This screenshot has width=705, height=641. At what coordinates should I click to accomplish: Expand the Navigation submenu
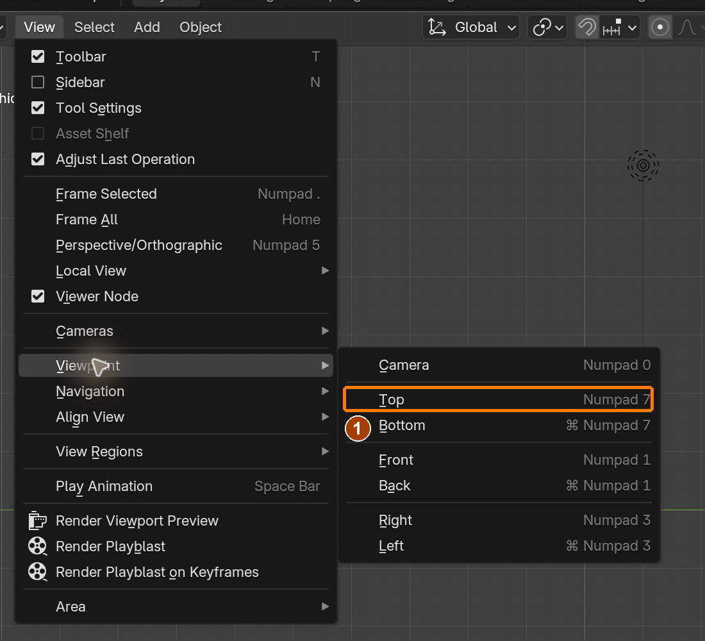[x=176, y=392]
